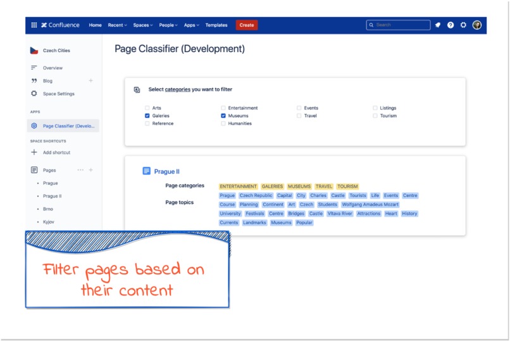This screenshot has width=510, height=341.
Task: Click the red Create button
Action: [x=247, y=25]
